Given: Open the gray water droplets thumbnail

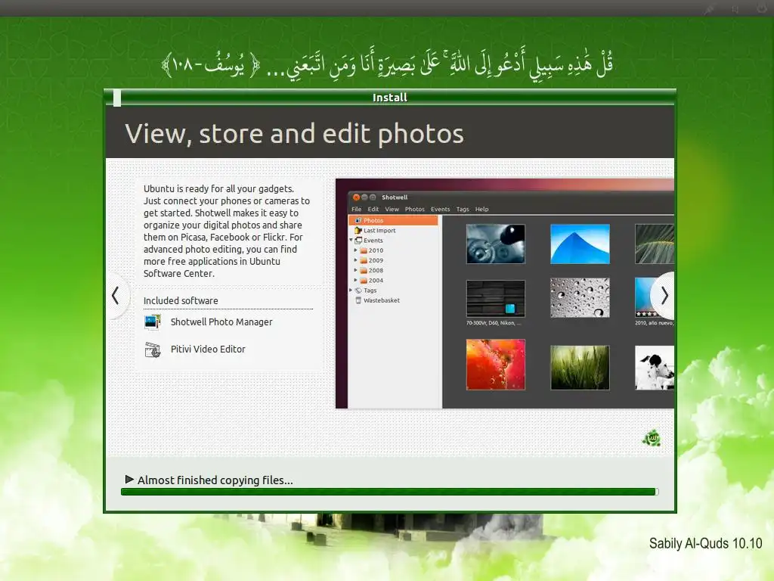Looking at the screenshot, I should coord(580,297).
